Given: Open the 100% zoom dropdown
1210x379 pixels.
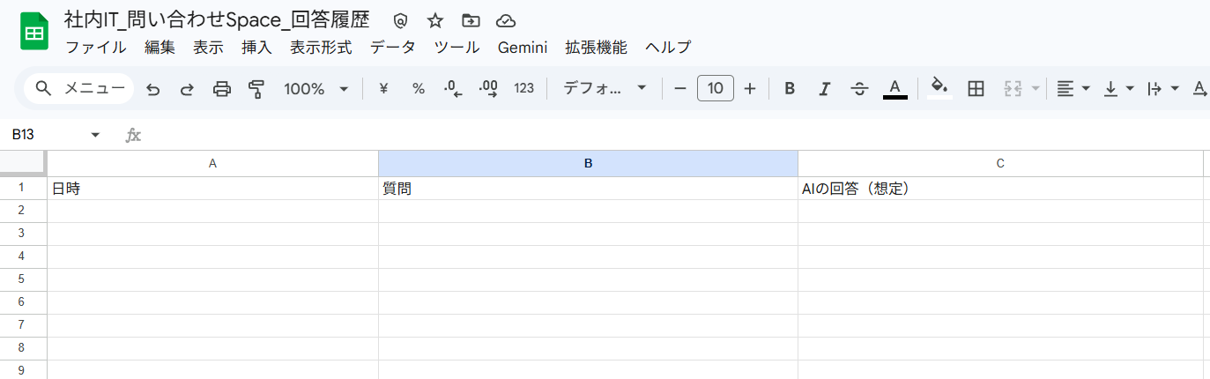Looking at the screenshot, I should pyautogui.click(x=315, y=89).
